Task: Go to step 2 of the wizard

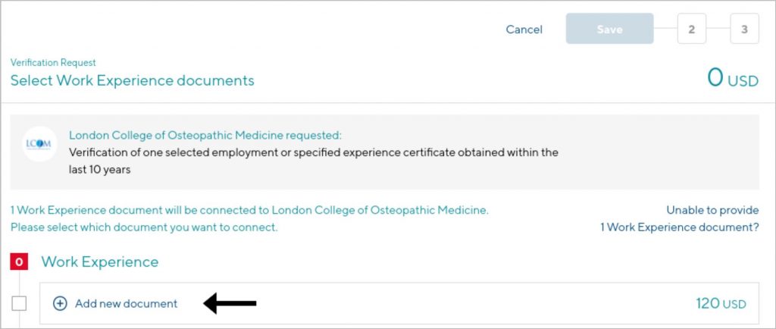Action: point(691,29)
